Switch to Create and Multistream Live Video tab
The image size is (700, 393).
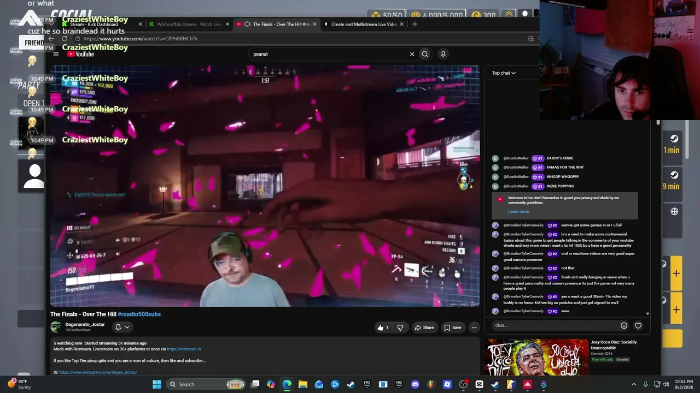coord(364,24)
